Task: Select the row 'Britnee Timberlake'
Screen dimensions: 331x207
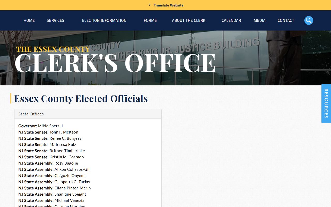Action: point(52,151)
